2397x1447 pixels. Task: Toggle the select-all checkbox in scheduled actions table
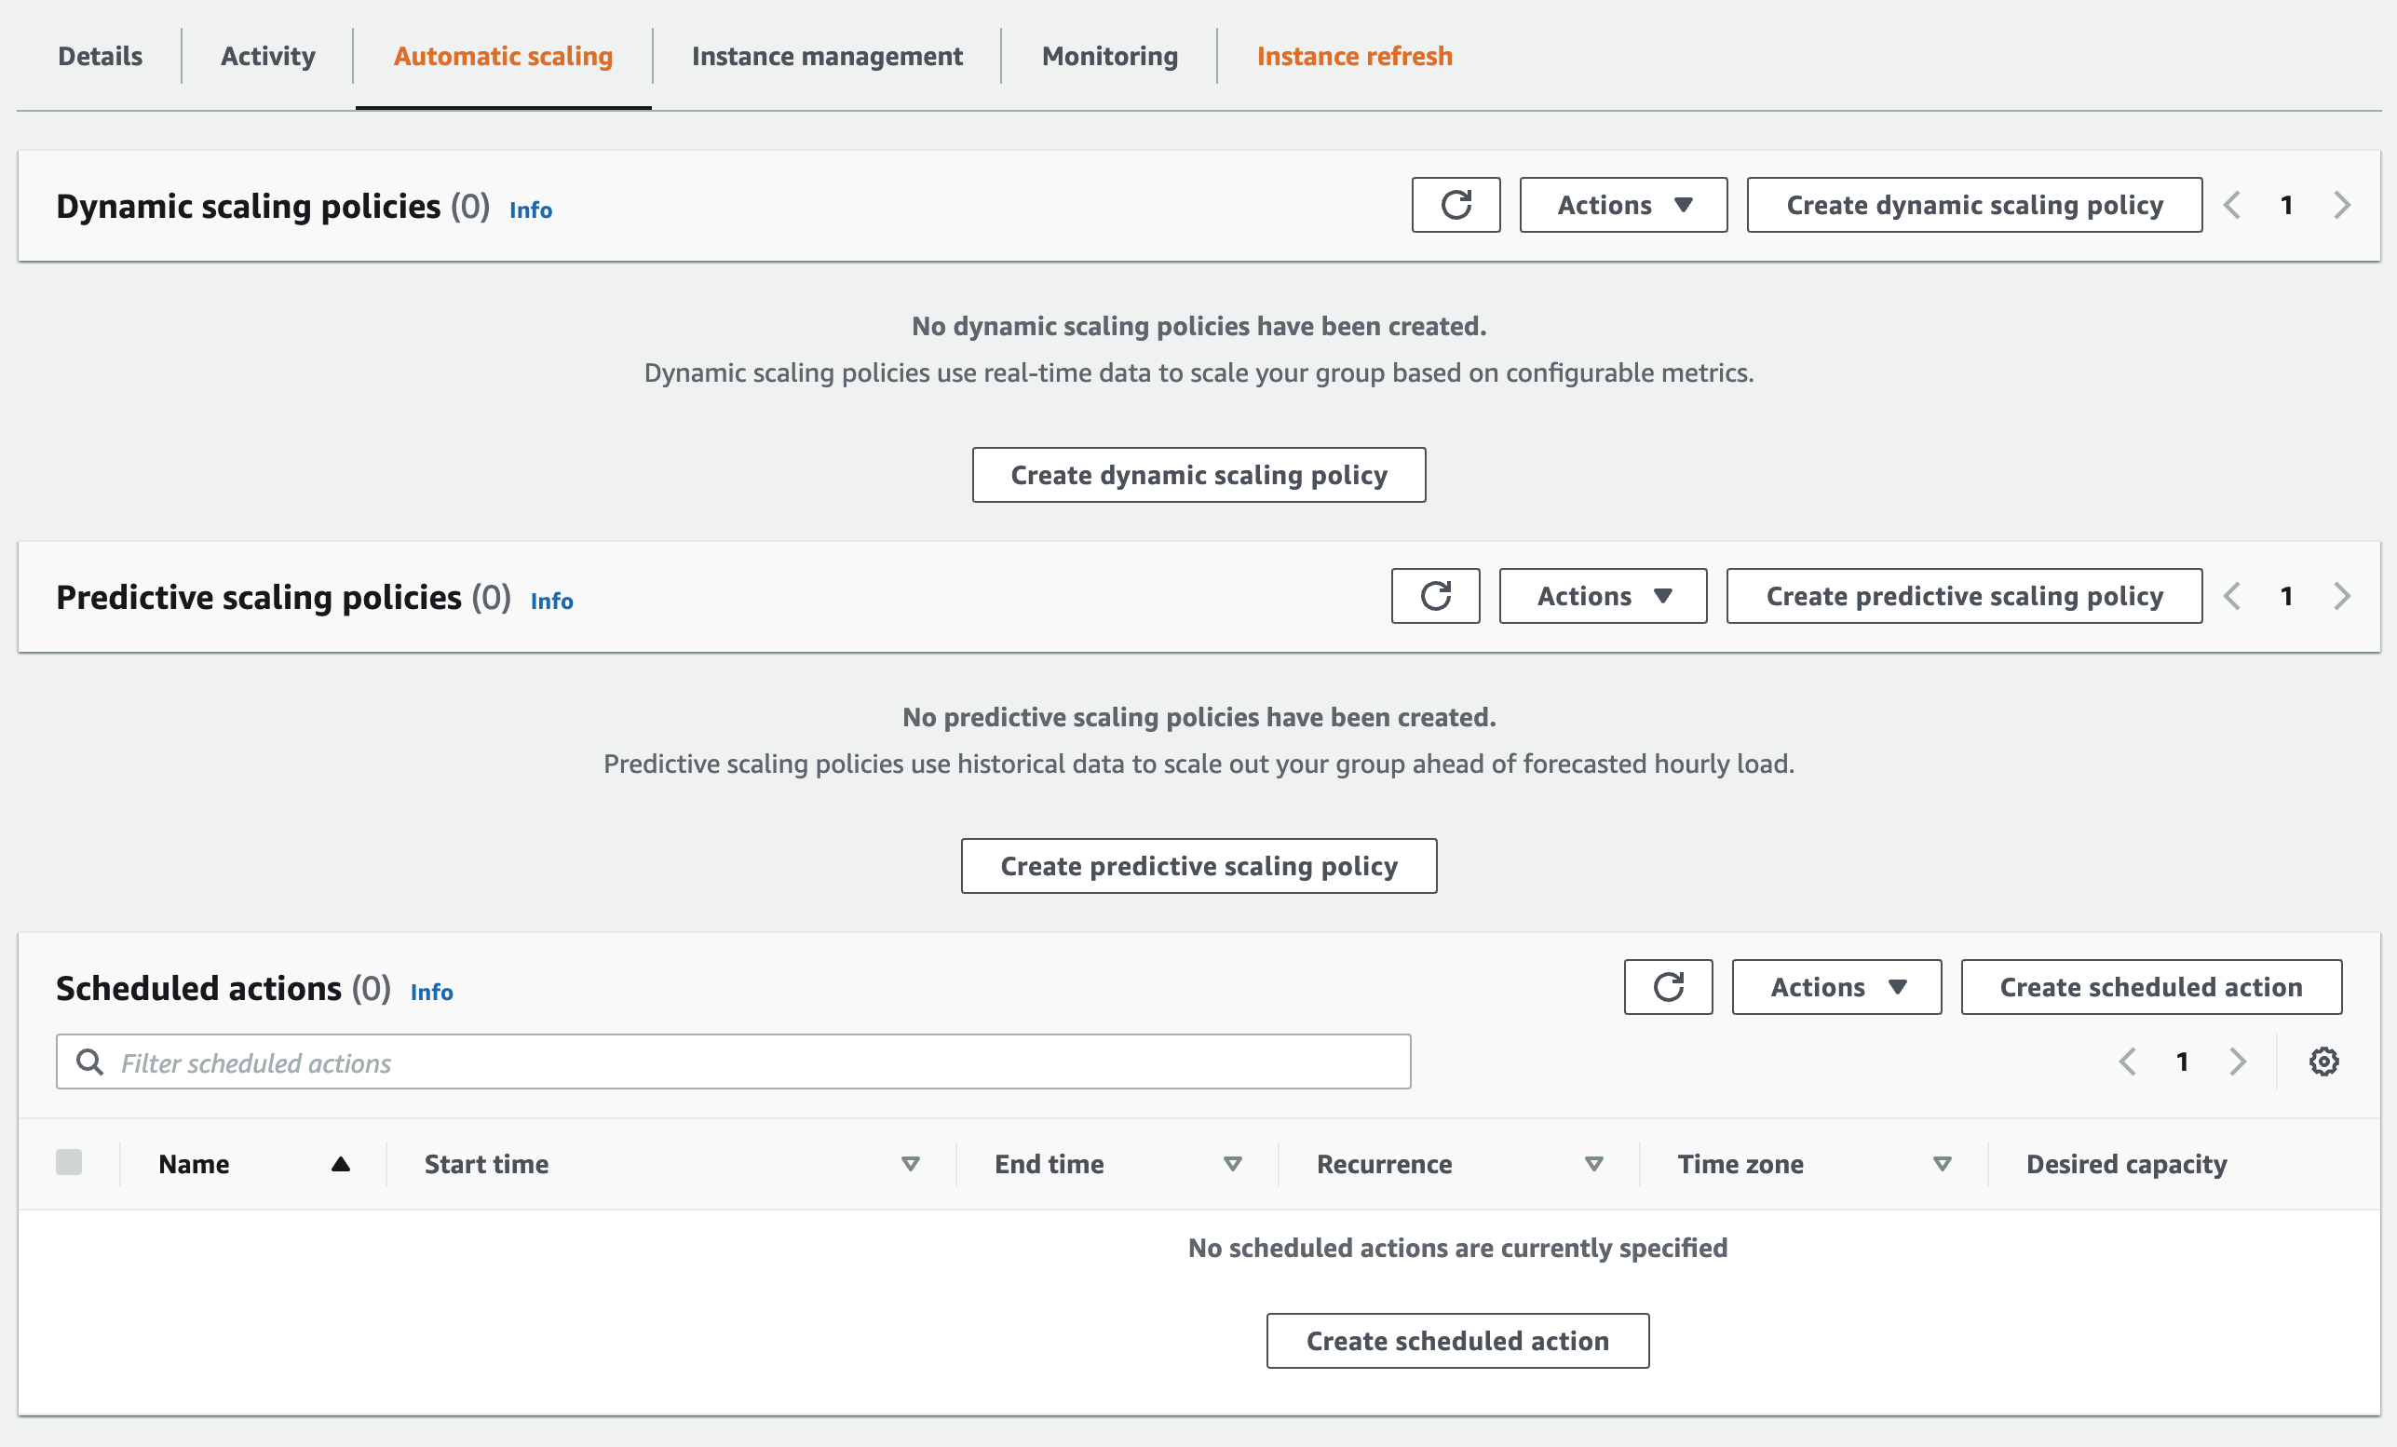(69, 1163)
